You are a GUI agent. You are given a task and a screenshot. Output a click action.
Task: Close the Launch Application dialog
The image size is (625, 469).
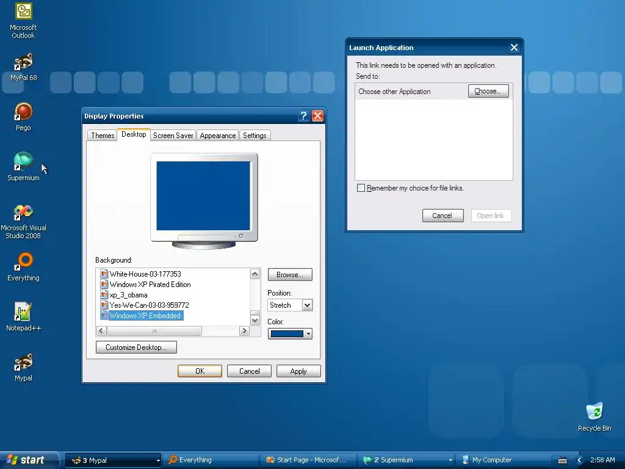[514, 48]
